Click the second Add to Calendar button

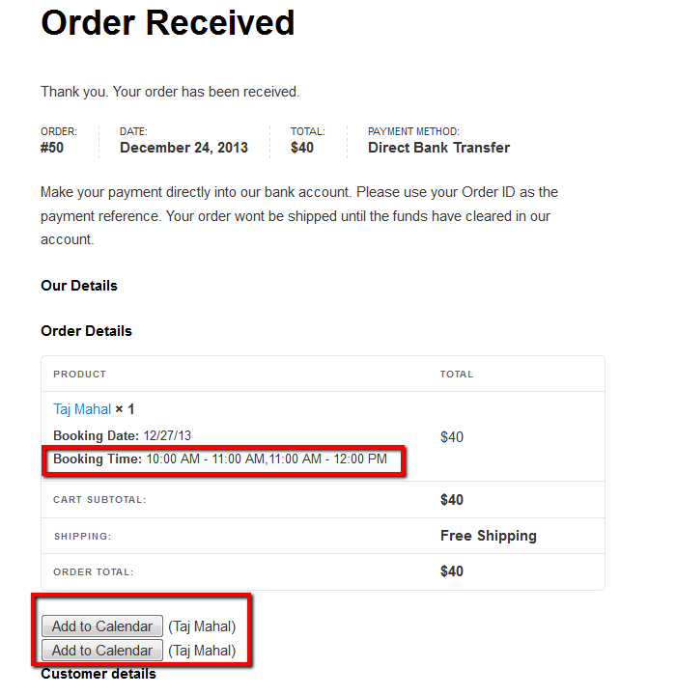101,651
